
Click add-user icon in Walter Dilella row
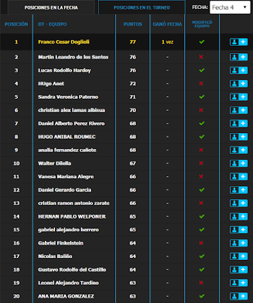[x=238, y=164]
